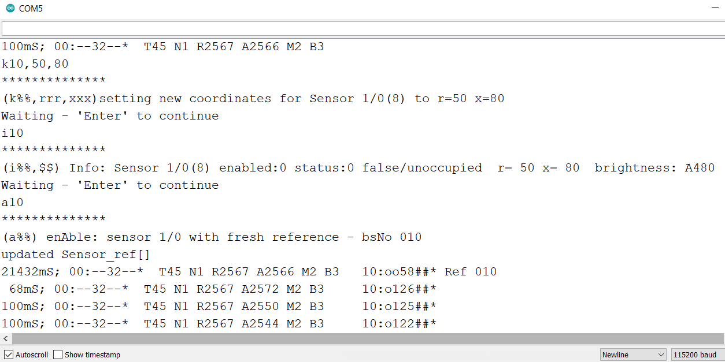The height and width of the screenshot is (362, 725).
Task: Toggle Autoscroll off then verify state
Action: pos(8,354)
